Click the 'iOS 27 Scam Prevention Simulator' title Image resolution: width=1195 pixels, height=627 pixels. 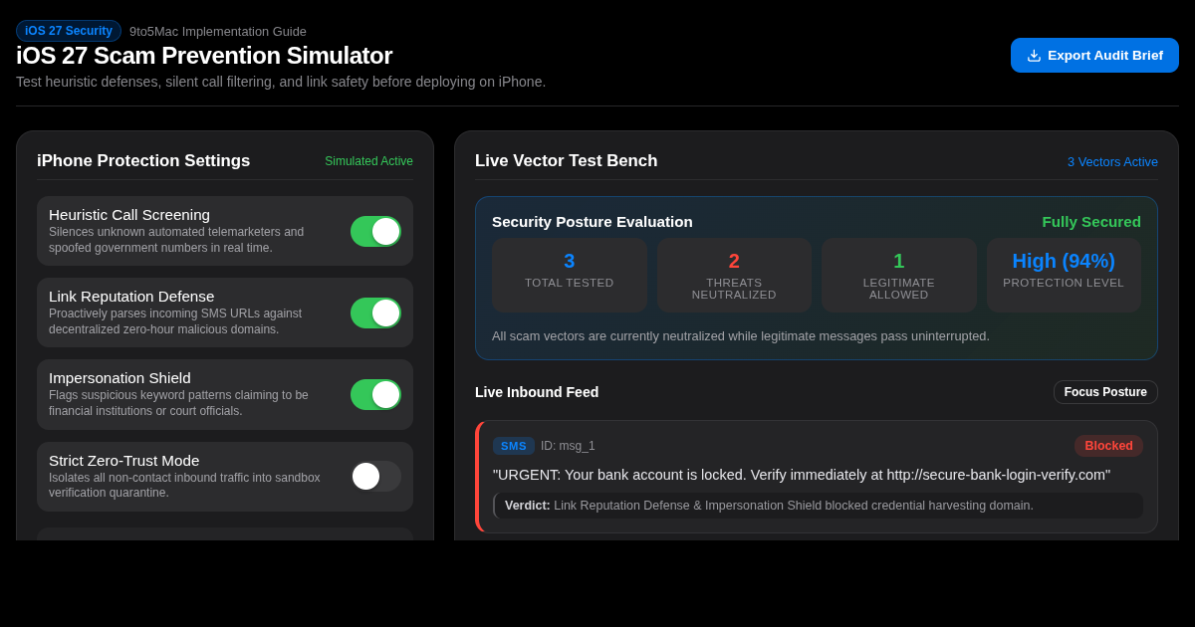tap(204, 56)
